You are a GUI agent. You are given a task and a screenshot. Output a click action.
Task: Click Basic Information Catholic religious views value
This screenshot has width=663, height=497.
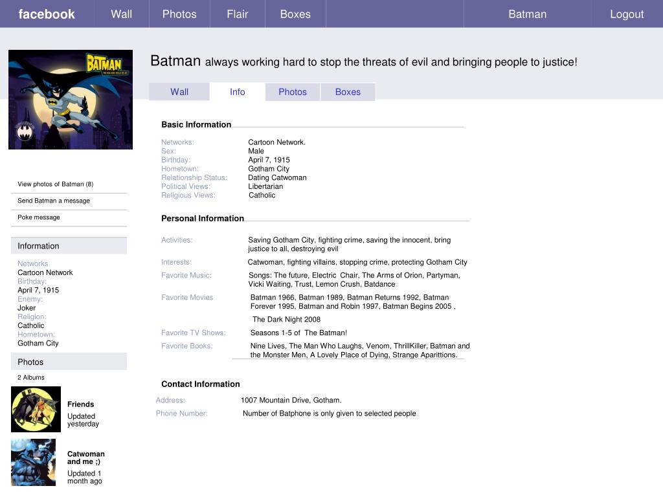click(x=262, y=195)
